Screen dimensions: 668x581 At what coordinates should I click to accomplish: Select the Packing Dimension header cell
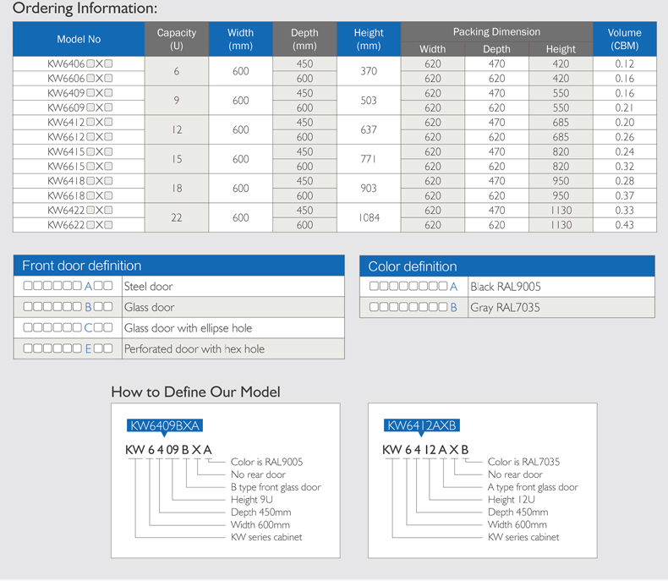click(496, 32)
